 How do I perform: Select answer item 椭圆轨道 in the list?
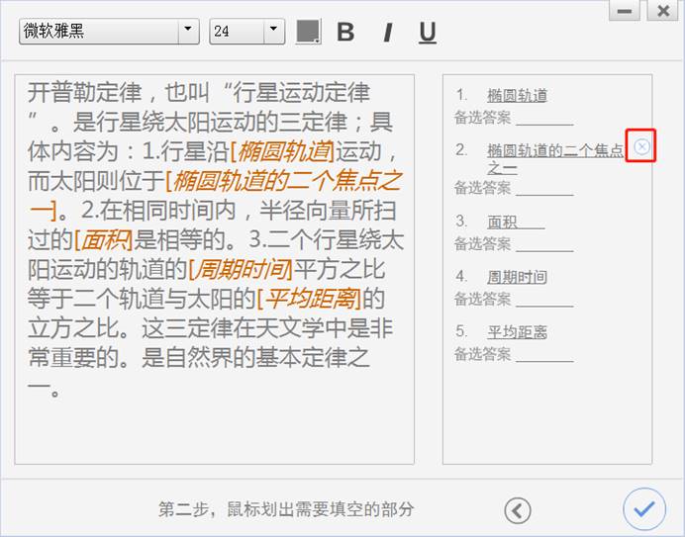[x=518, y=95]
